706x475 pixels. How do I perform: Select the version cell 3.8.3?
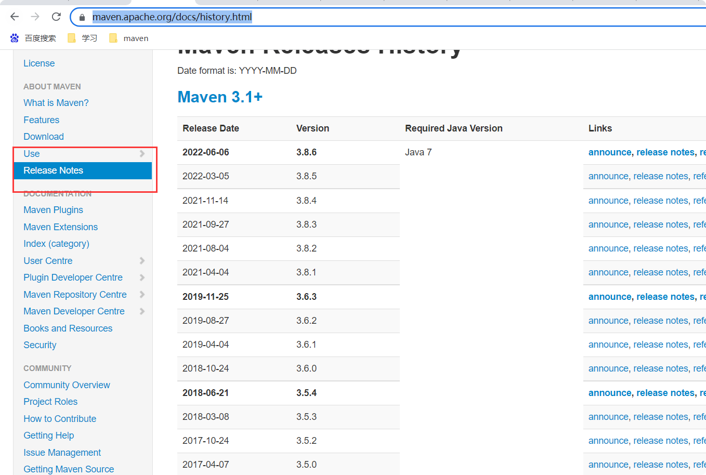[x=306, y=225]
